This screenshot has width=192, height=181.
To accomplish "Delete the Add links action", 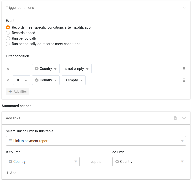I will coord(175,118).
